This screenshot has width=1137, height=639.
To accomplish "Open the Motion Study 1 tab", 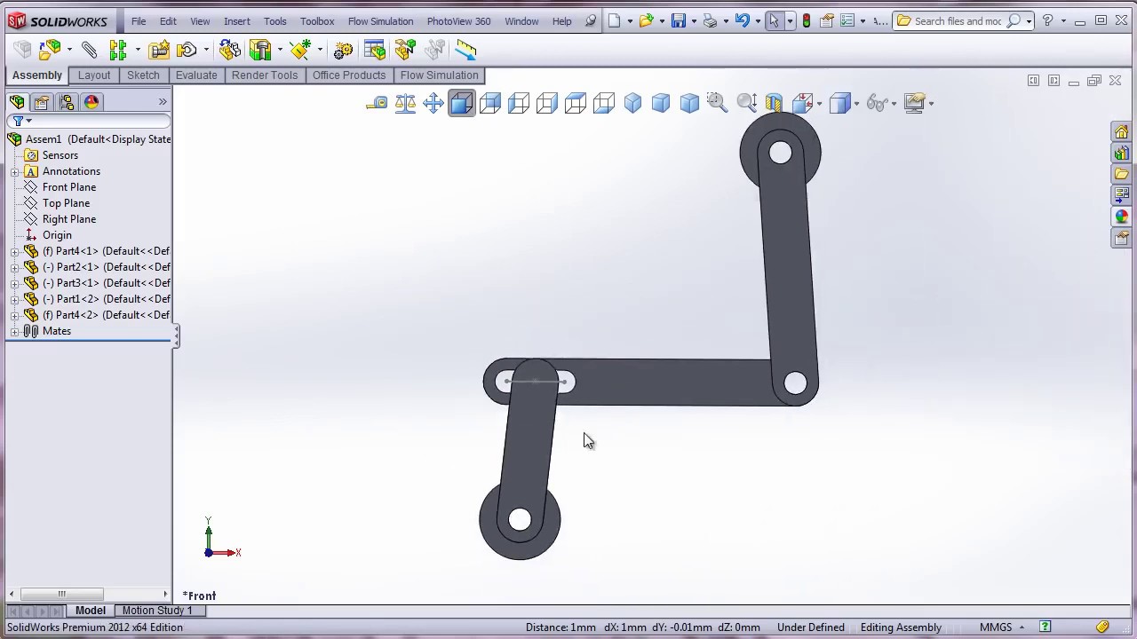I will 157,611.
